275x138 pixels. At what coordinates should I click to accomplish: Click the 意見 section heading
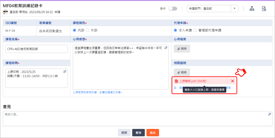pyautogui.click(x=7, y=107)
